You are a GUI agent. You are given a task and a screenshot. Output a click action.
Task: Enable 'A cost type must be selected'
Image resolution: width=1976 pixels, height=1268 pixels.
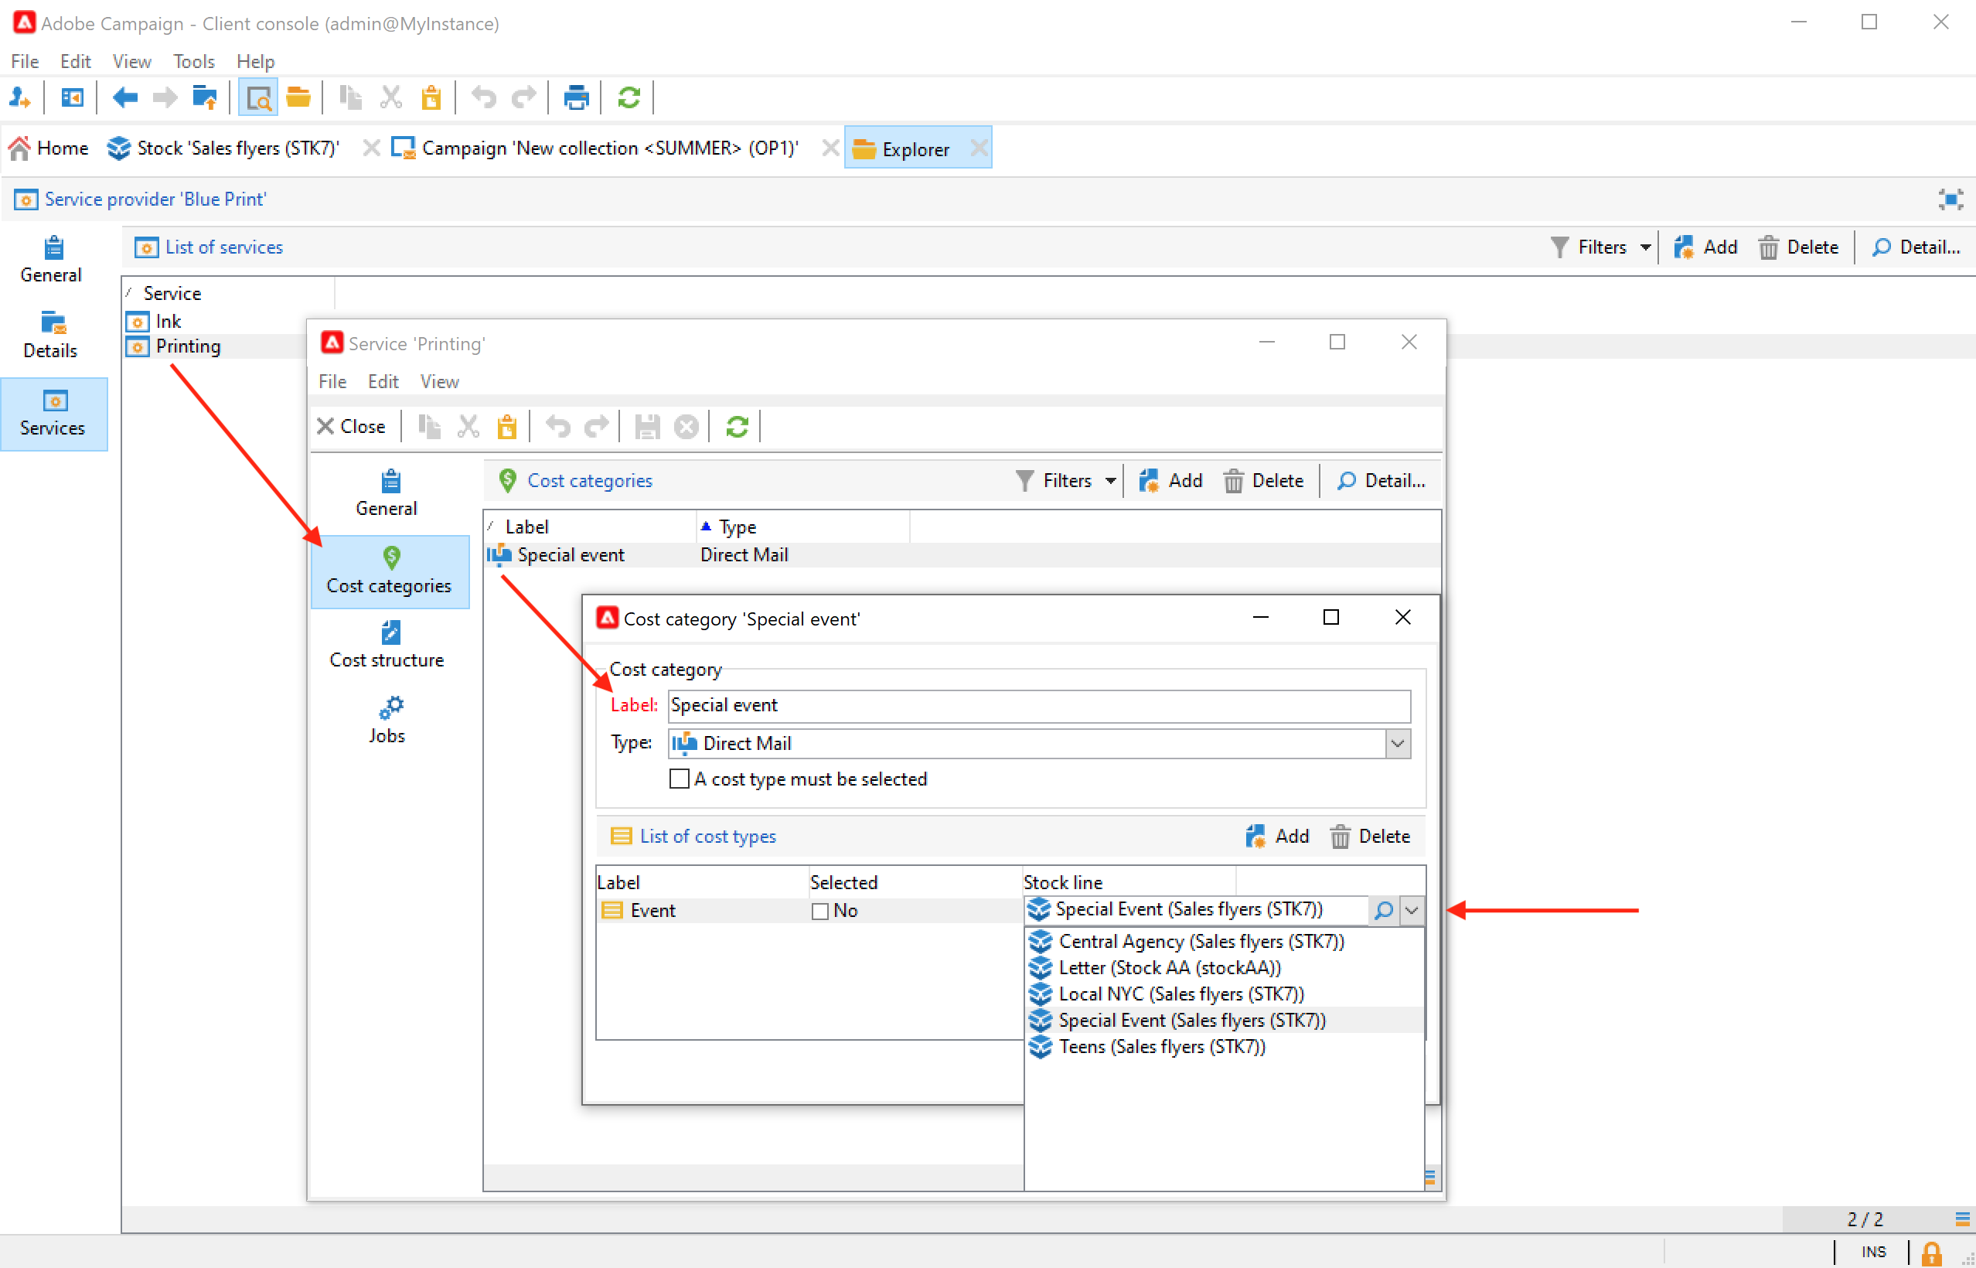[680, 779]
